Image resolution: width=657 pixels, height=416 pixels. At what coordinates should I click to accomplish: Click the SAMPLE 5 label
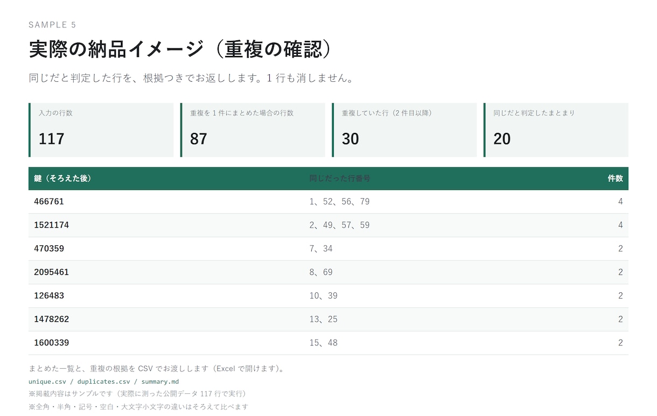(52, 25)
